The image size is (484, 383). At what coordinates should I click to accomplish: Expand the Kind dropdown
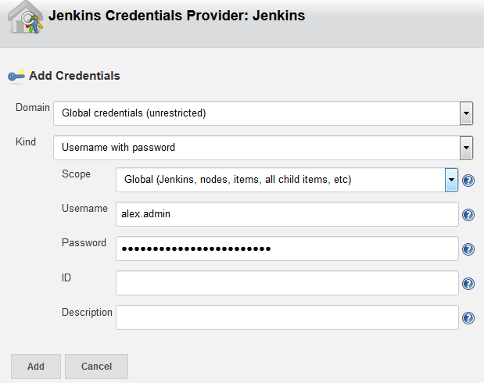[466, 148]
